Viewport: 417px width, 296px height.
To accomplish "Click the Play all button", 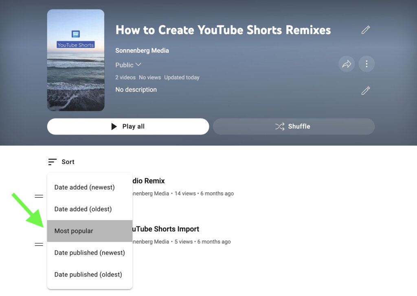I will [128, 126].
